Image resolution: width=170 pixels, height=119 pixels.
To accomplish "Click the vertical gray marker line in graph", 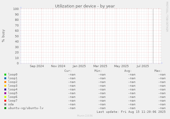I will tap(153, 36).
